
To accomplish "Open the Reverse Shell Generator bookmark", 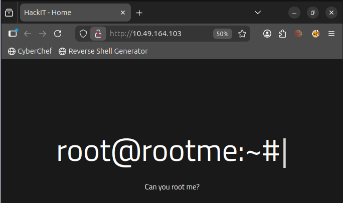I will 103,51.
